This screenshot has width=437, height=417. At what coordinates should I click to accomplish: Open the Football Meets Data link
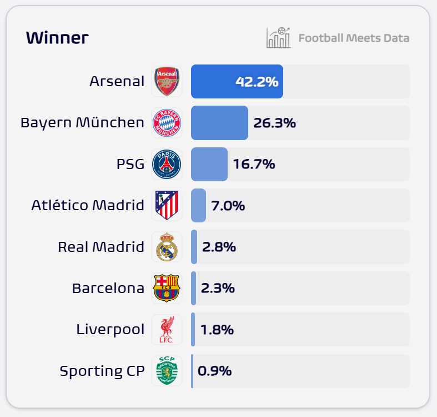click(x=354, y=38)
